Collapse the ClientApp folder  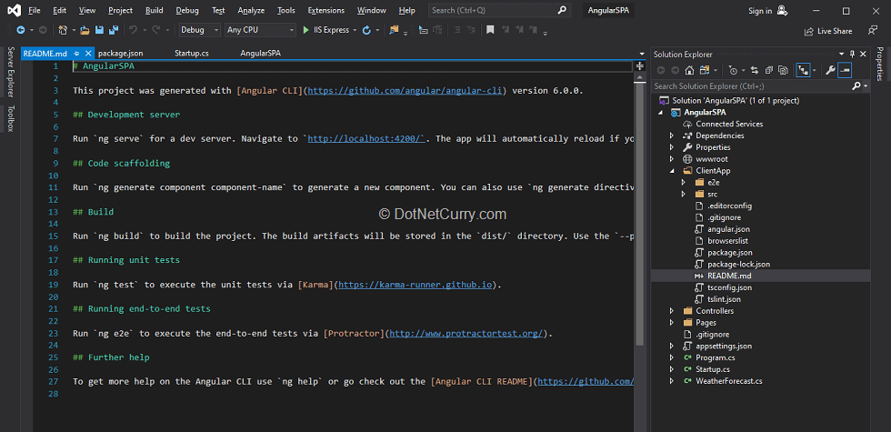click(672, 171)
